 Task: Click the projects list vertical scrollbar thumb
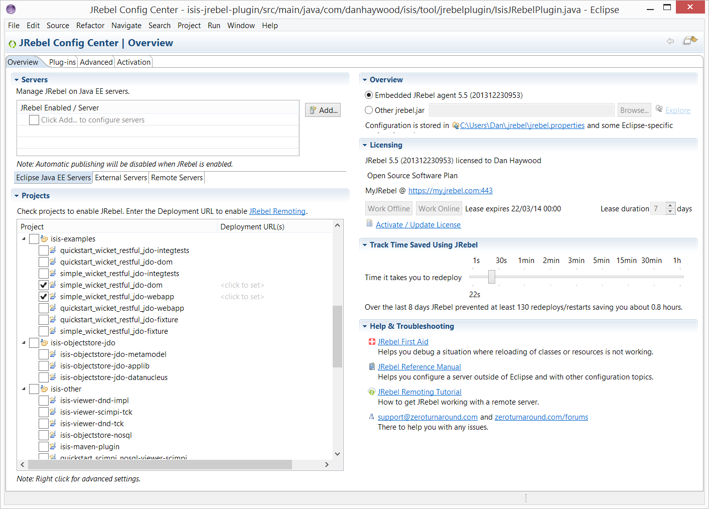coord(337,336)
